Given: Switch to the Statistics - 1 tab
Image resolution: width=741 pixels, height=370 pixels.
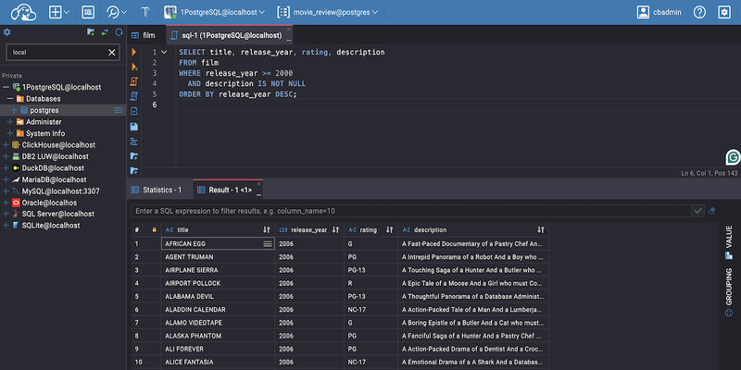Looking at the screenshot, I should tap(157, 190).
